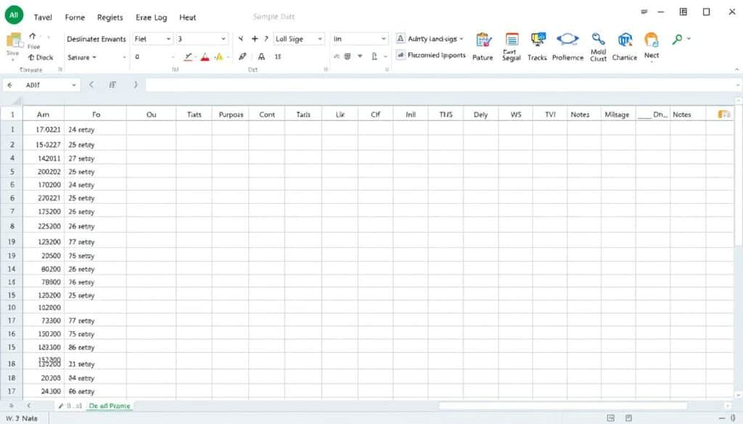Open the Mold Clust magnifier icon

(598, 40)
